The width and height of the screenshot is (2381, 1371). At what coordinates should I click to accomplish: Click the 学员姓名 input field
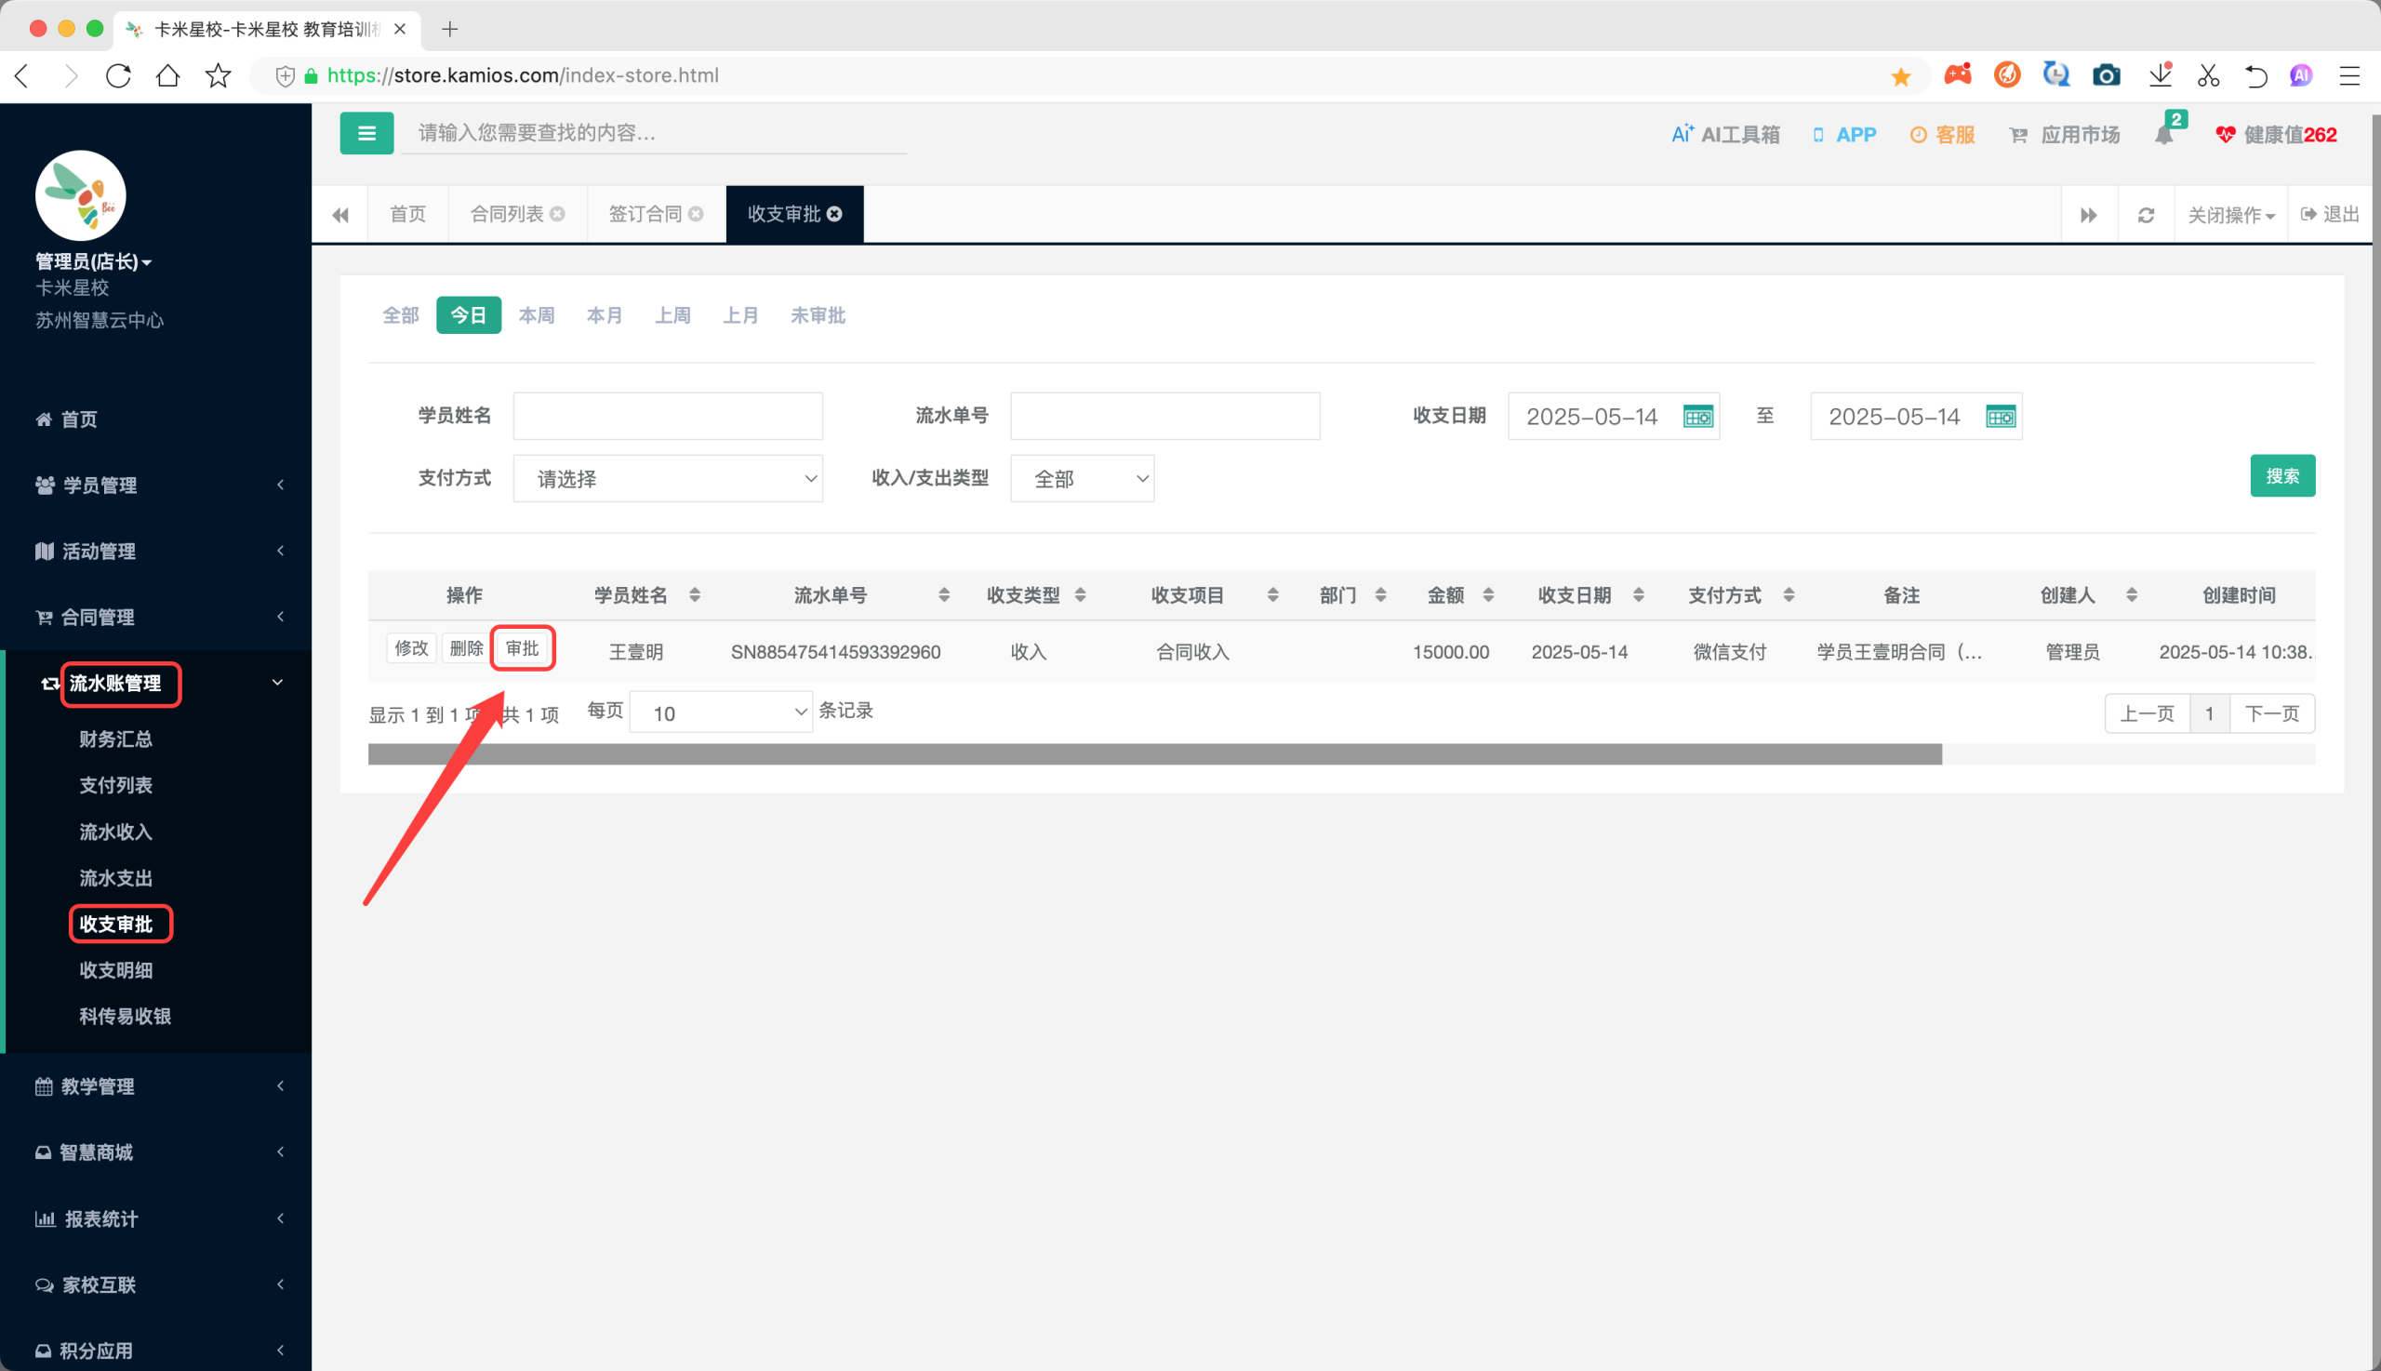pos(668,415)
